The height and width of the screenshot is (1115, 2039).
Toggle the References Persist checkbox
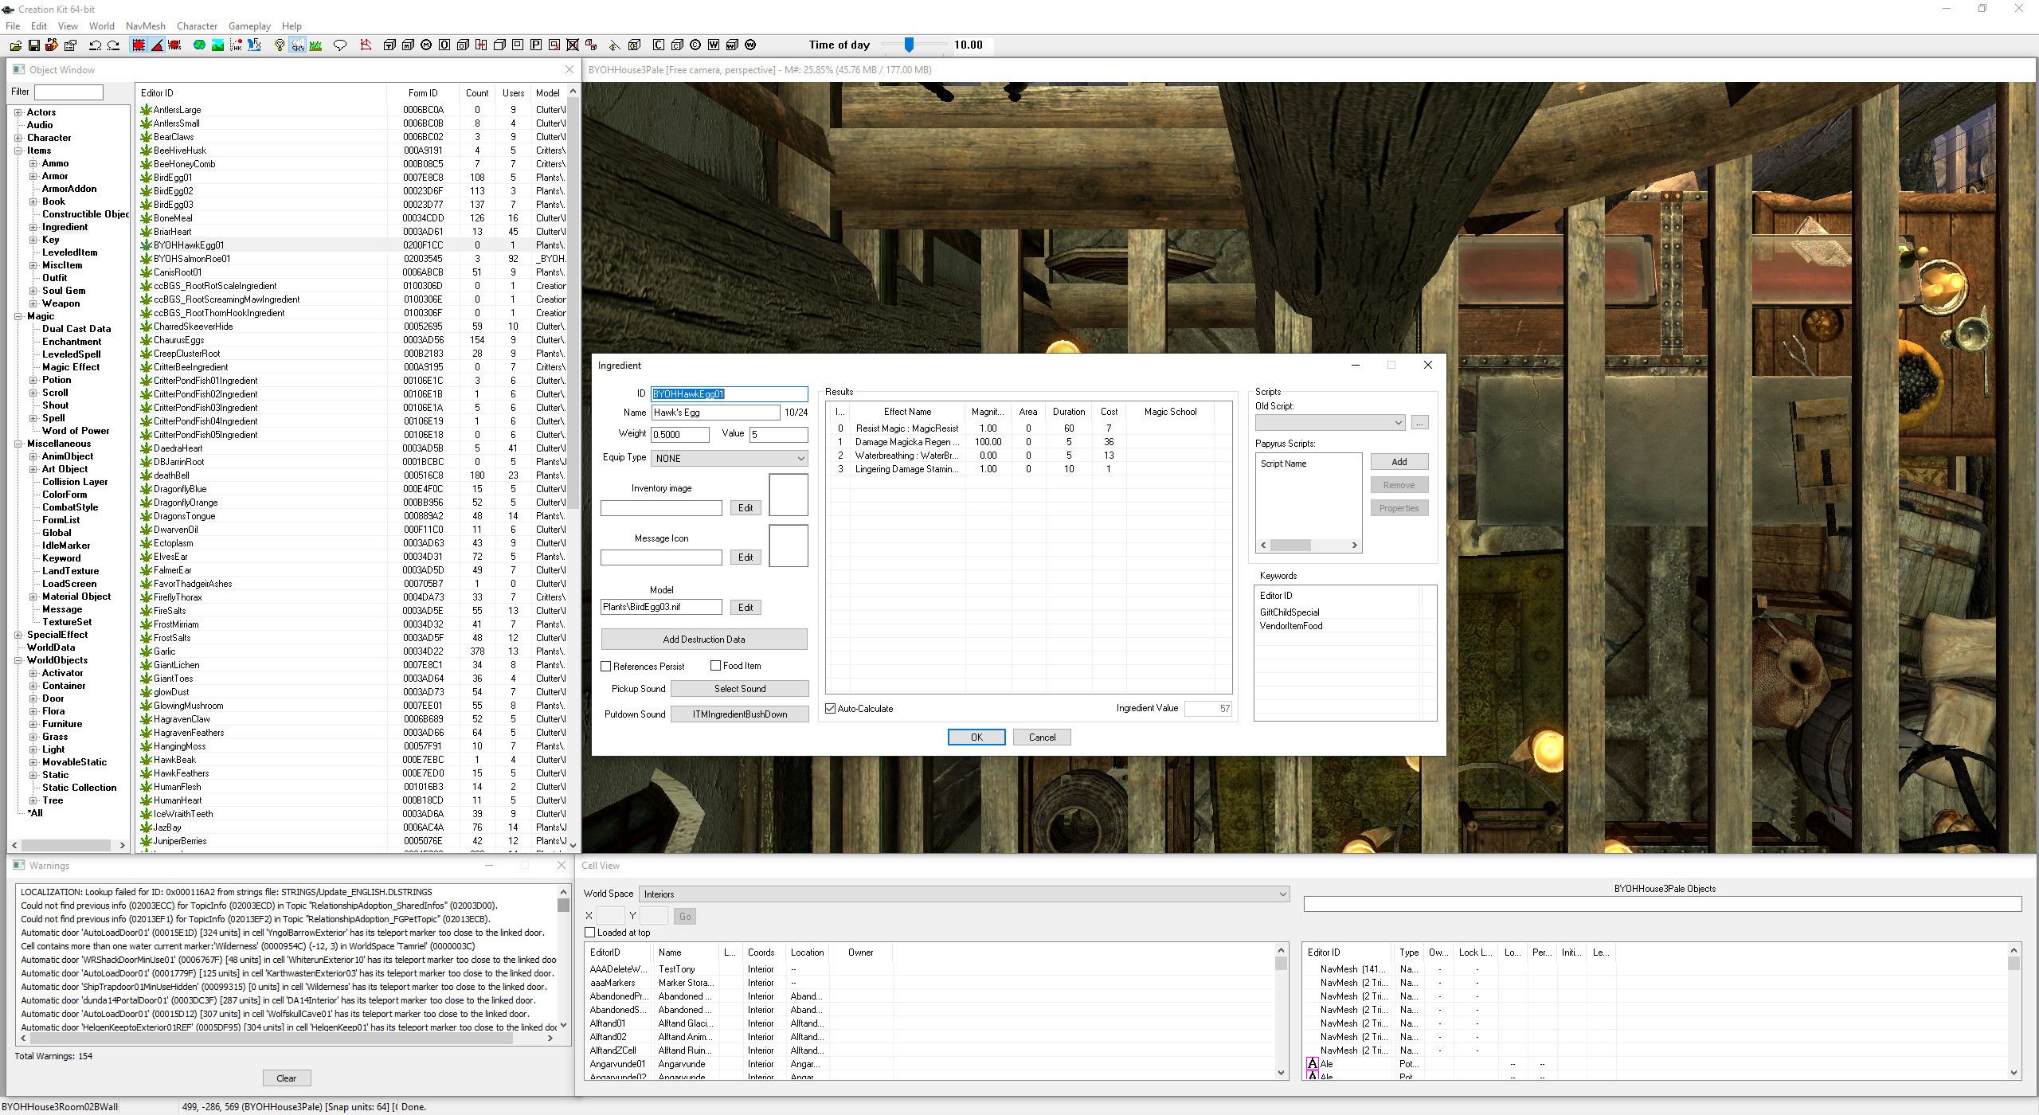pos(606,666)
